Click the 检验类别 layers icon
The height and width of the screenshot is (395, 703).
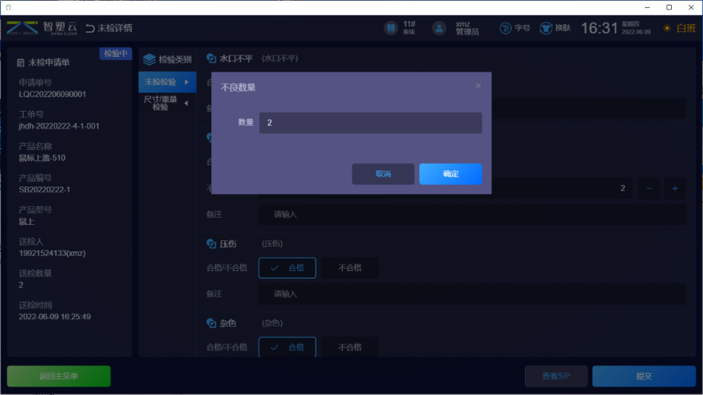point(149,59)
